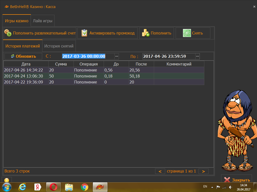
Task: Click the caveman mascot character
Action: point(237,130)
